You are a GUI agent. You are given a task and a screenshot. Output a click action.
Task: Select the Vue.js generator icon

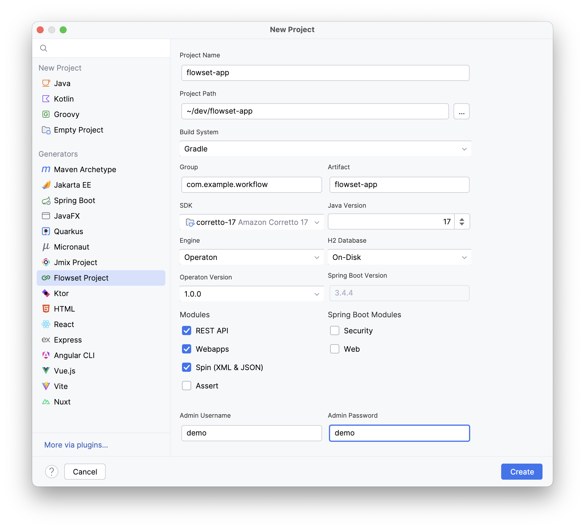pyautogui.click(x=46, y=371)
